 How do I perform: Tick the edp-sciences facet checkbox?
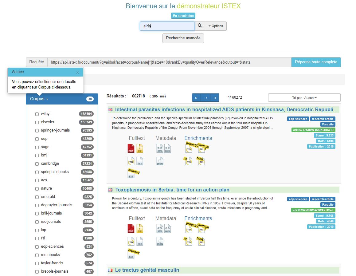[37, 247]
